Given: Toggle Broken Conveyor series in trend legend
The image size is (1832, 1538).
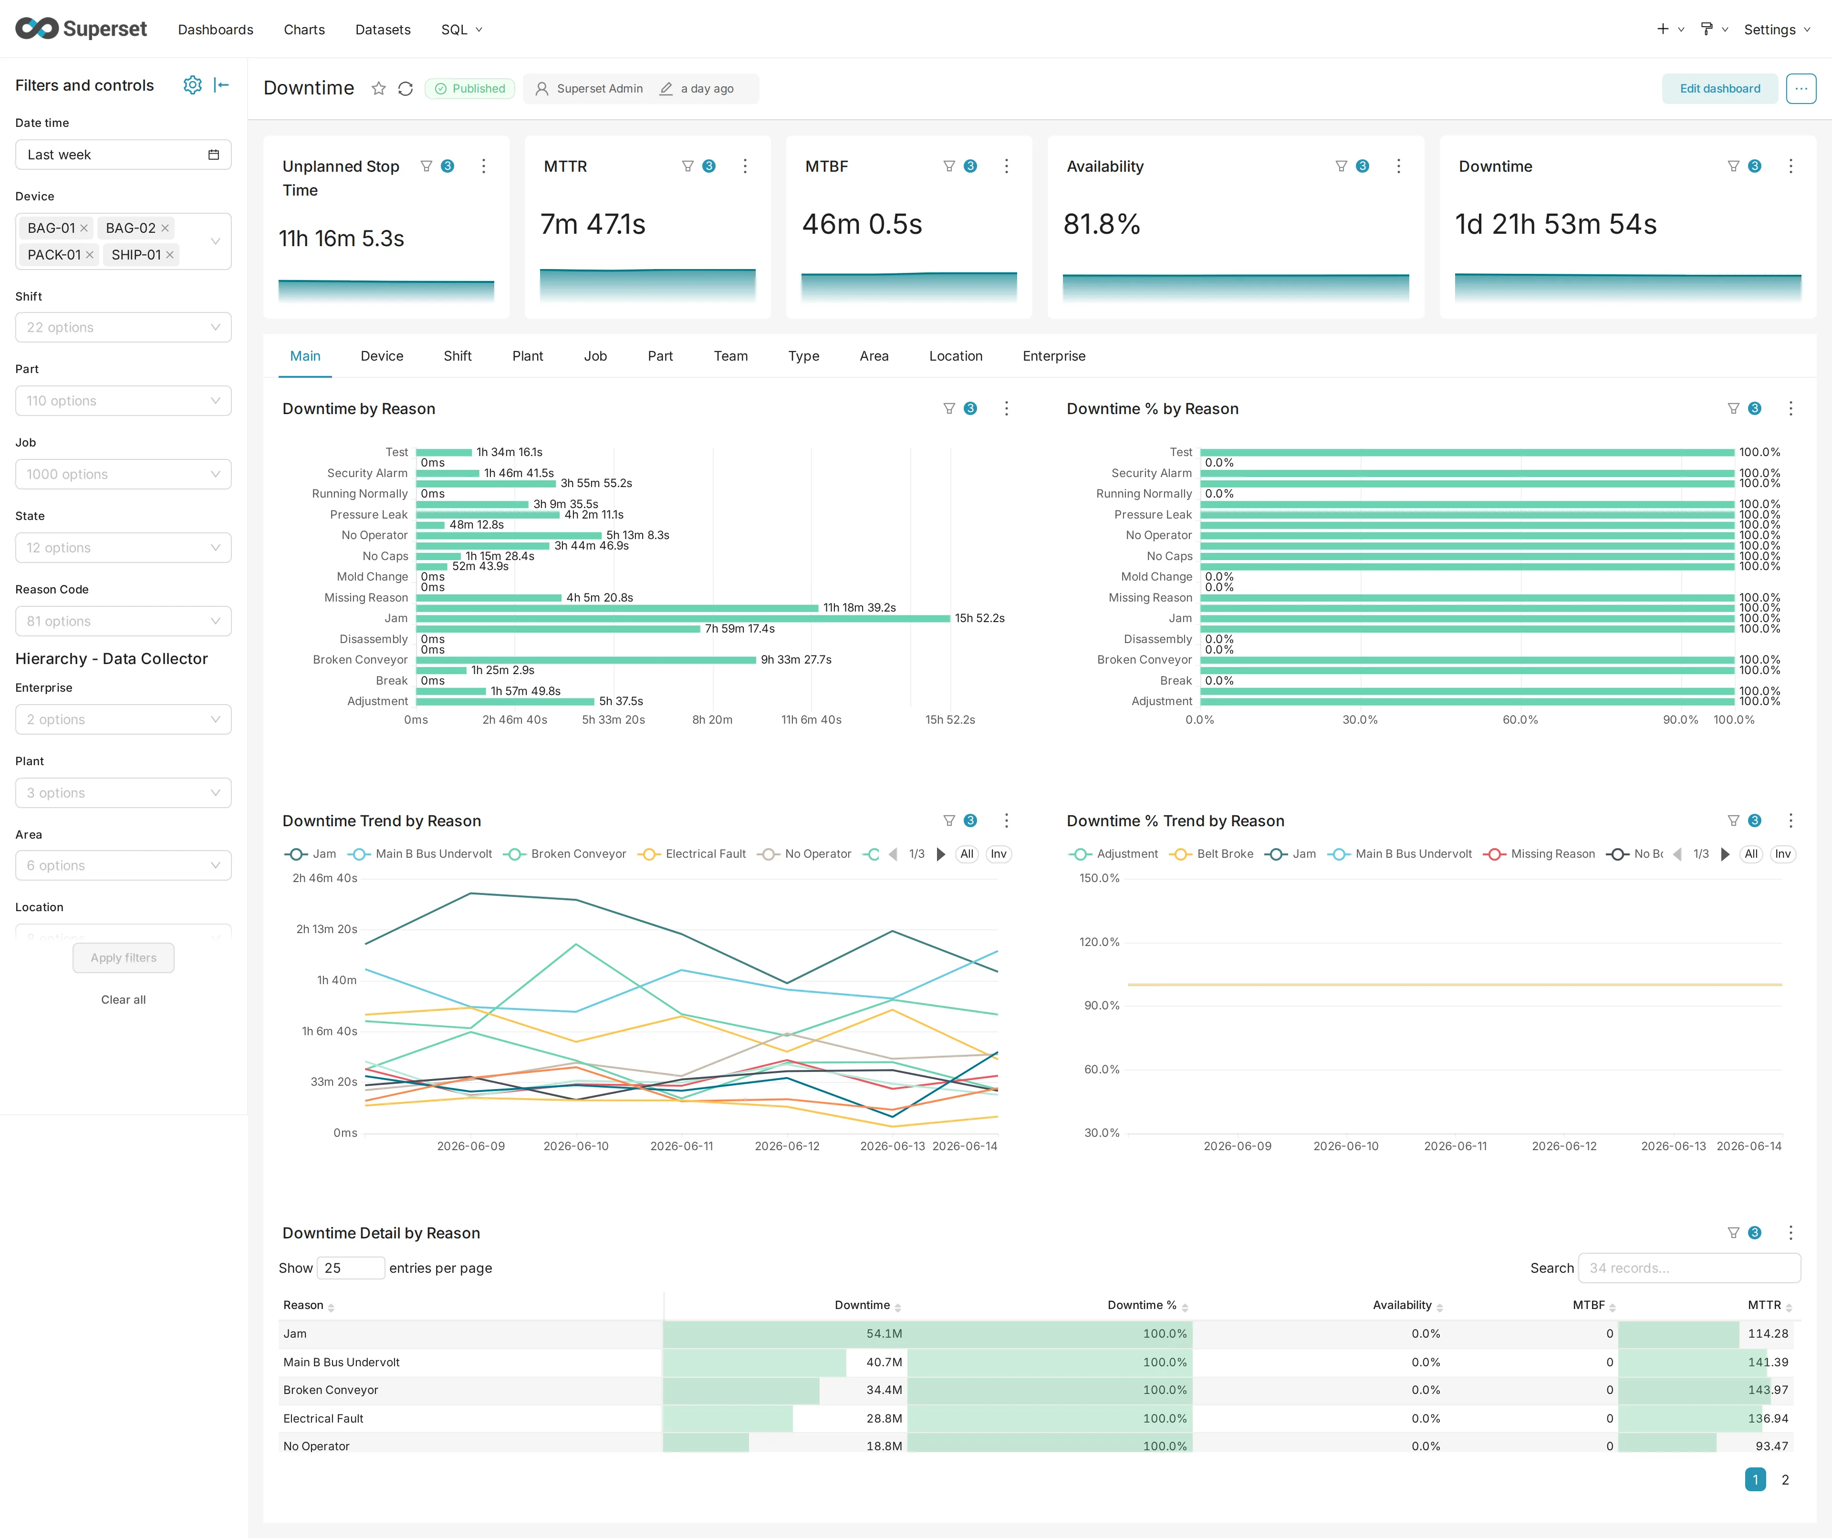Looking at the screenshot, I should pos(564,854).
